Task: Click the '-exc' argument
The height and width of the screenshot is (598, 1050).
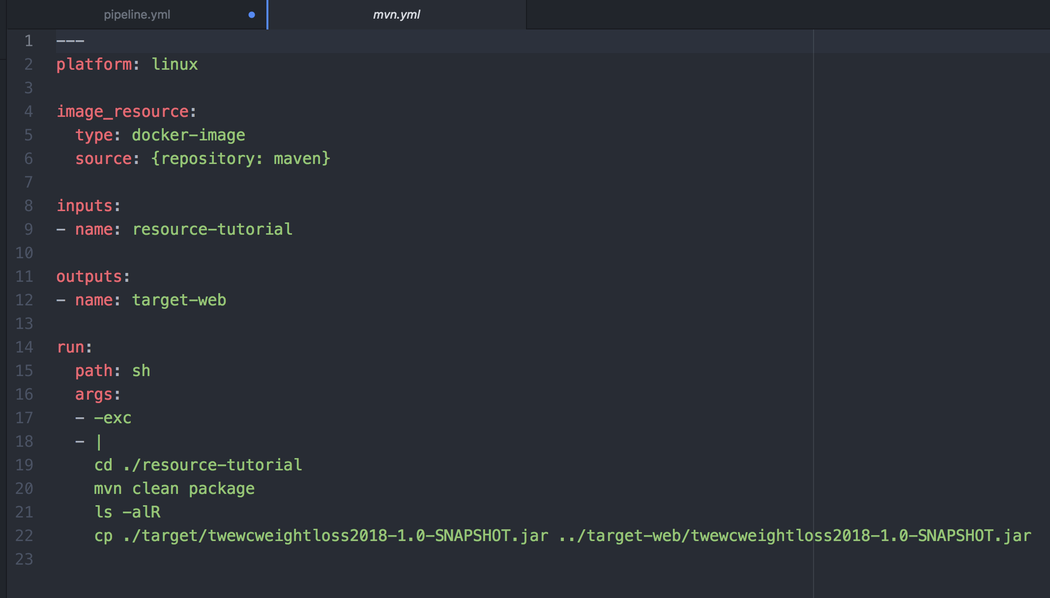Action: (113, 418)
